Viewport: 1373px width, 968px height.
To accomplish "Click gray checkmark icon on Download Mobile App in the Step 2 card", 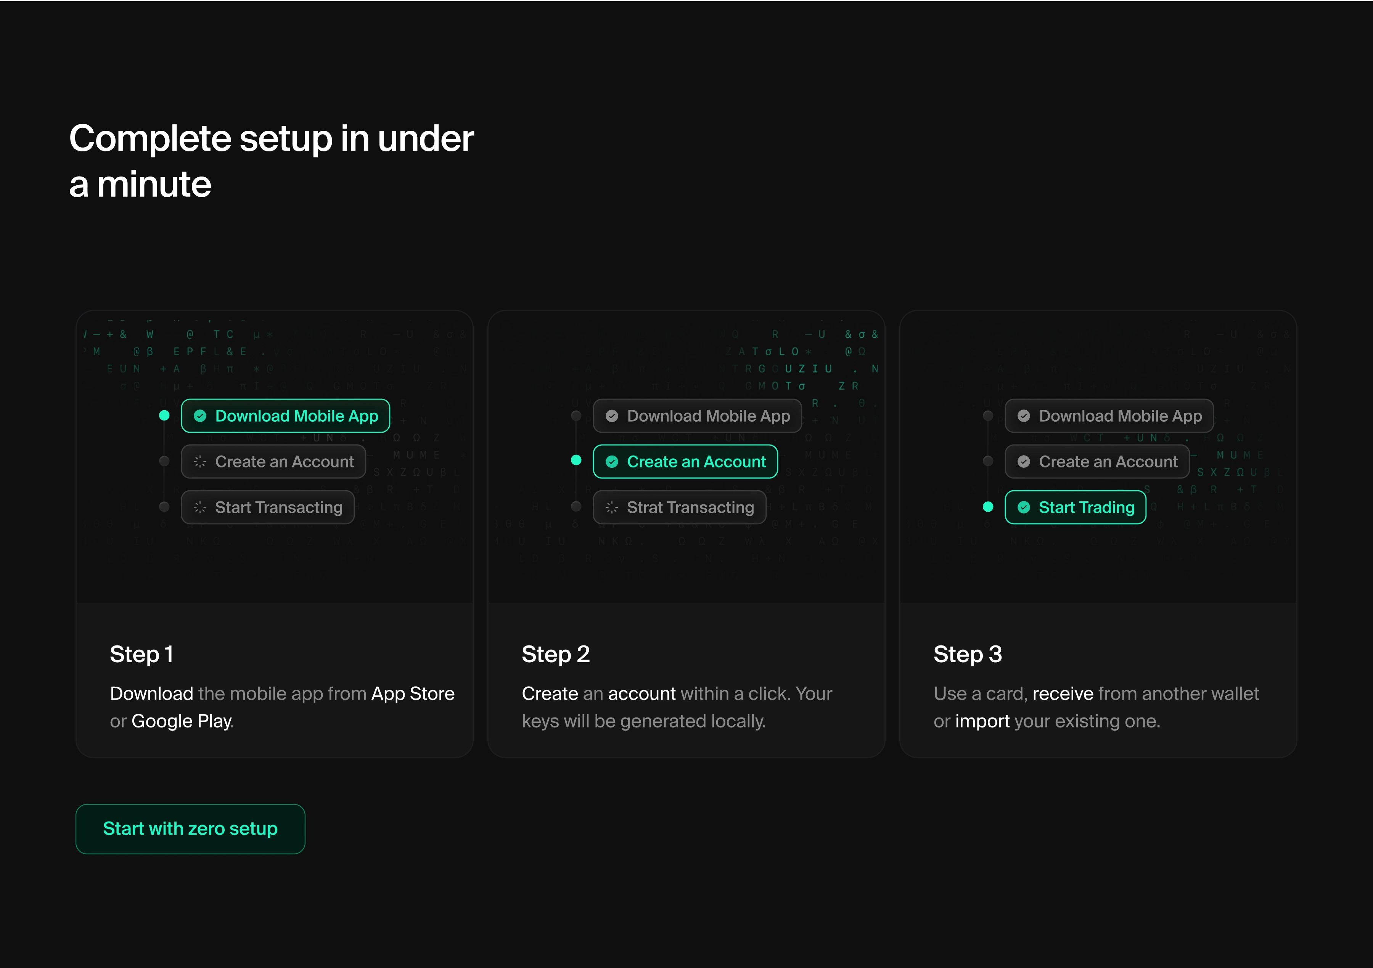I will (612, 416).
